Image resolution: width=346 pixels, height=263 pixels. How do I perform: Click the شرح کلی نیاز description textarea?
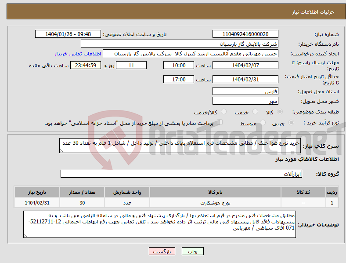pos(180,146)
